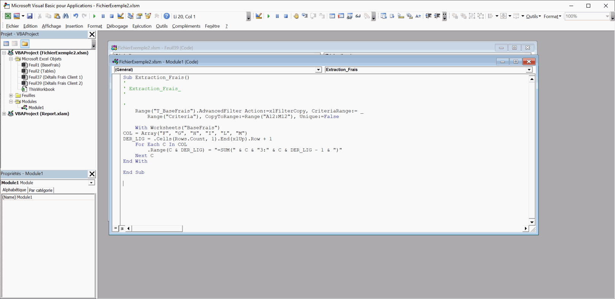This screenshot has width=615, height=299.
Task: Save the file with the floppy disk icon
Action: tap(30, 16)
